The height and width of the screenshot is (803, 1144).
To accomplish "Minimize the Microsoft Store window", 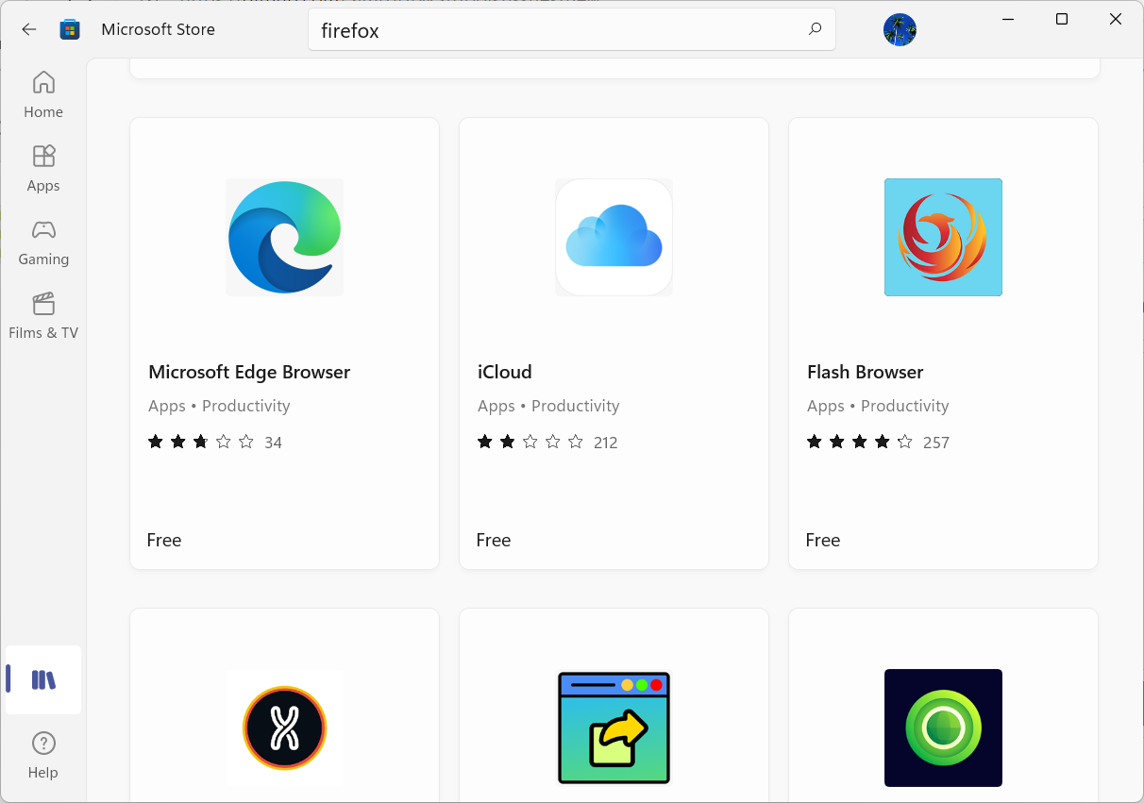I will [x=1008, y=20].
